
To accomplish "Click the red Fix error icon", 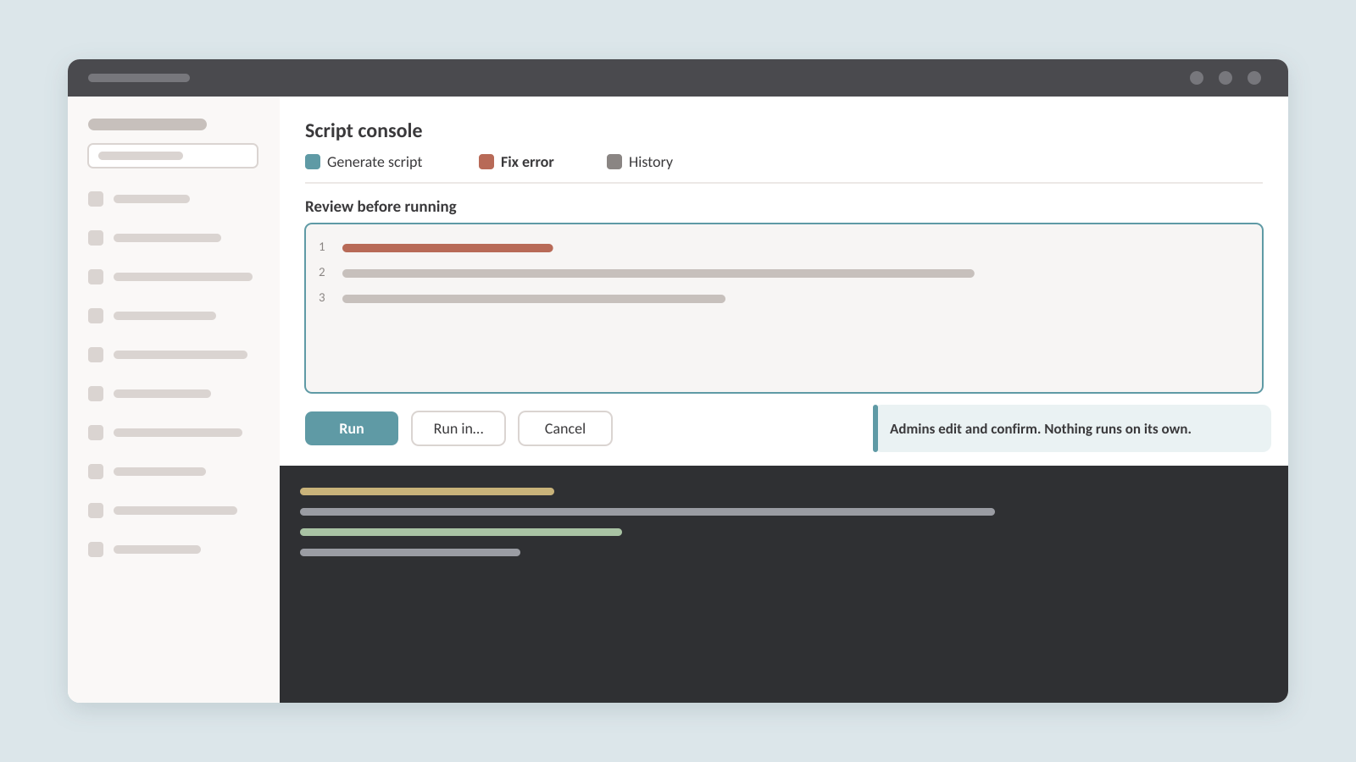I will click(x=486, y=162).
